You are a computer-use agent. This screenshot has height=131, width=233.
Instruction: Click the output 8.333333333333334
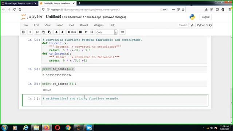57,75
